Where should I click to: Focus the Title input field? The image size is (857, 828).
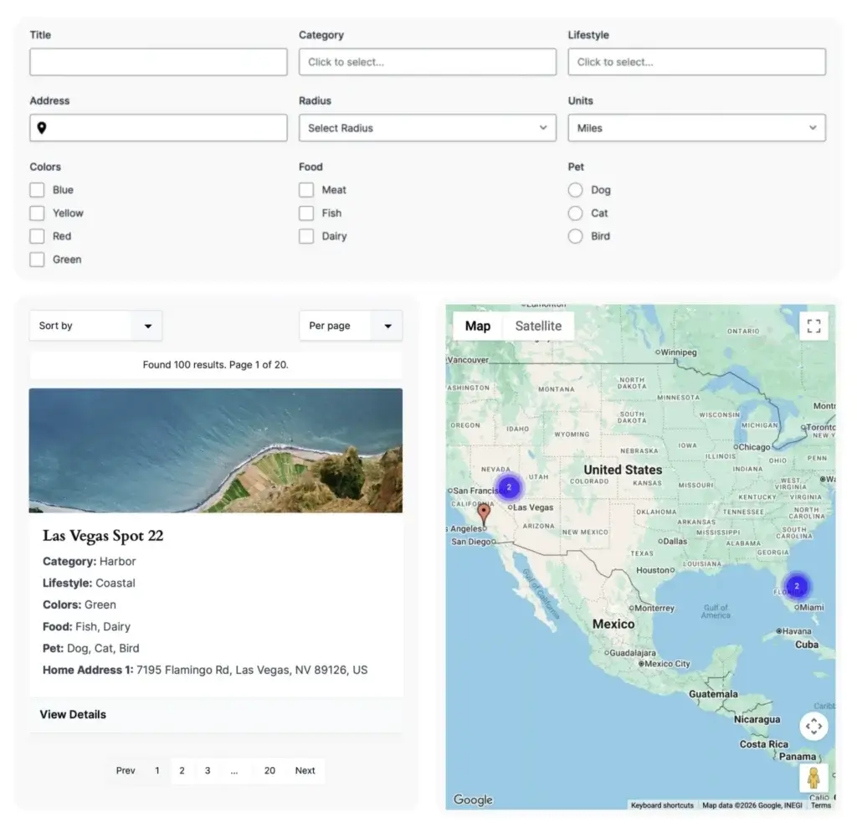pos(158,62)
